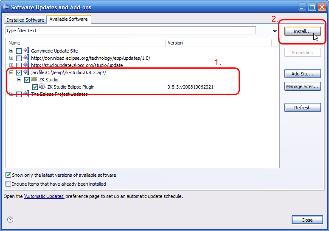Uncheck the jar:file zk-studio zip checkbox
329x231 pixels.
pos(19,72)
